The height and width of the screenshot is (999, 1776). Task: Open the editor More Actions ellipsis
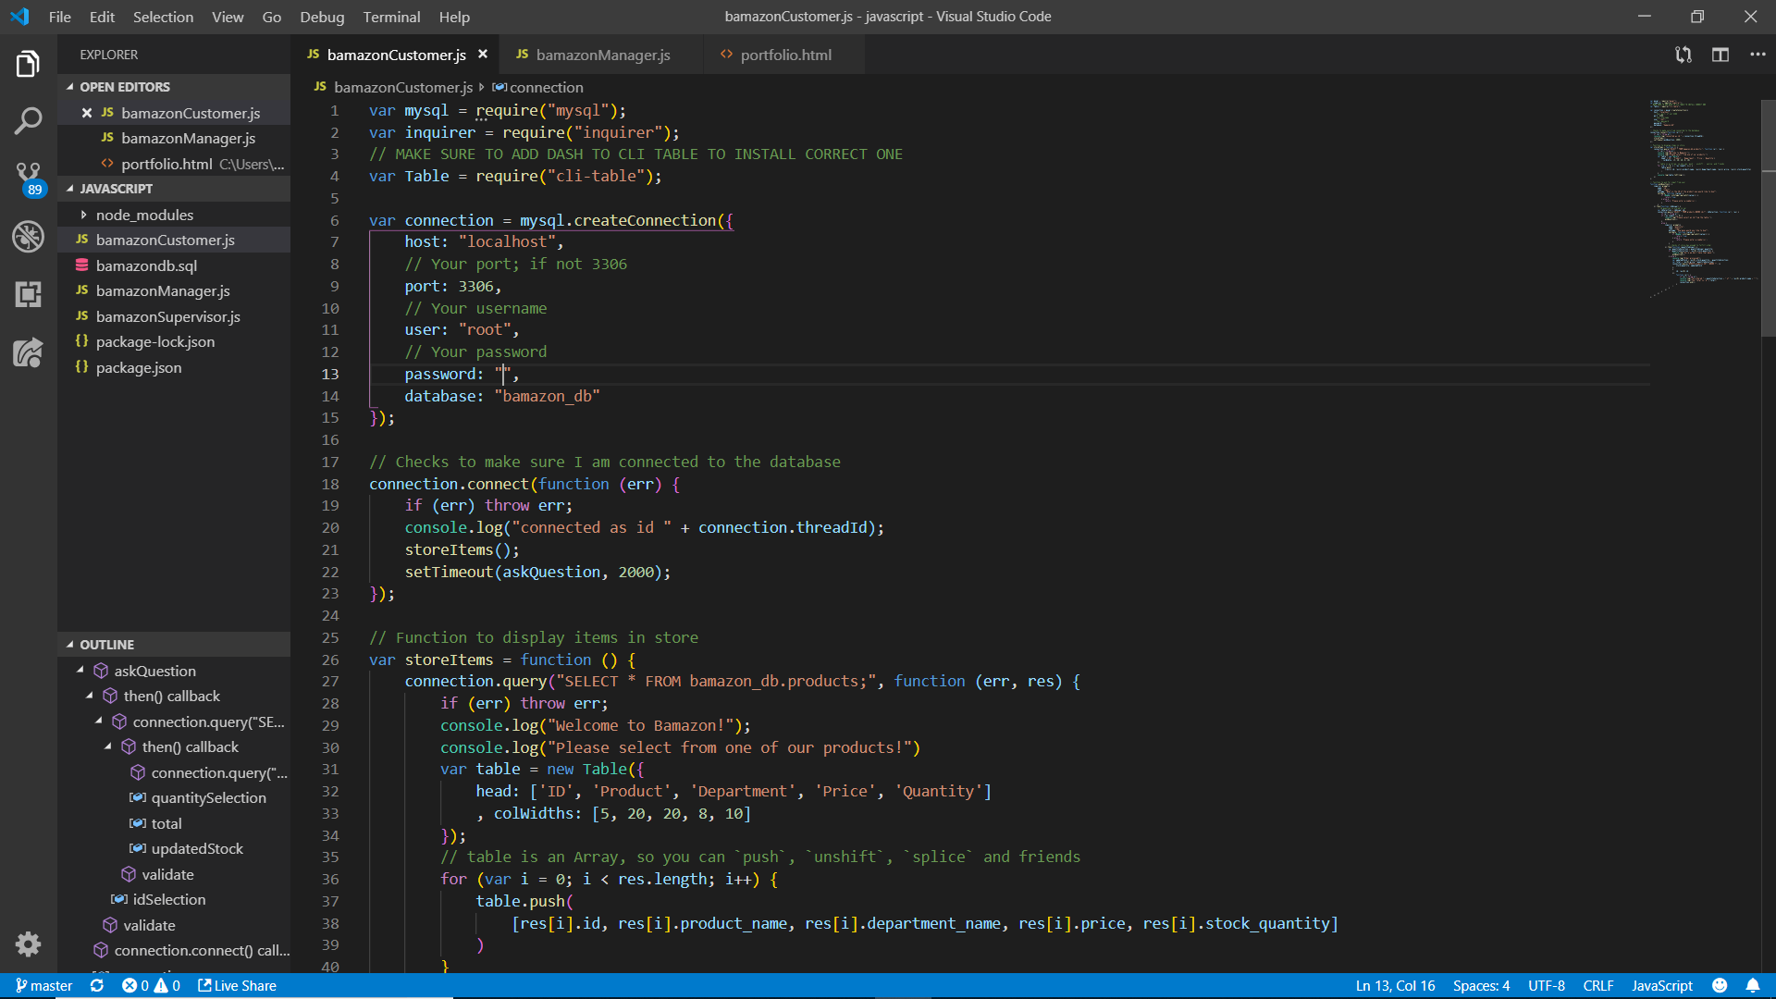point(1757,55)
